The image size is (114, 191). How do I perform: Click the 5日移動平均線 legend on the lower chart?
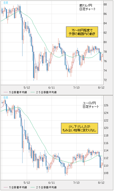15,187
